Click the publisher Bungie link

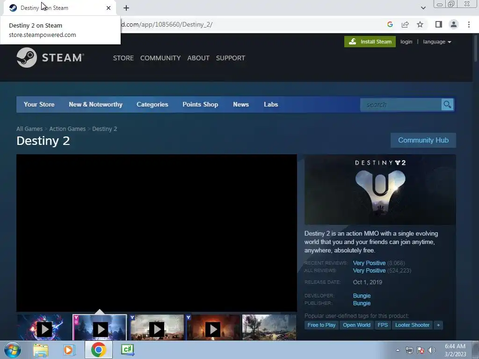click(362, 303)
